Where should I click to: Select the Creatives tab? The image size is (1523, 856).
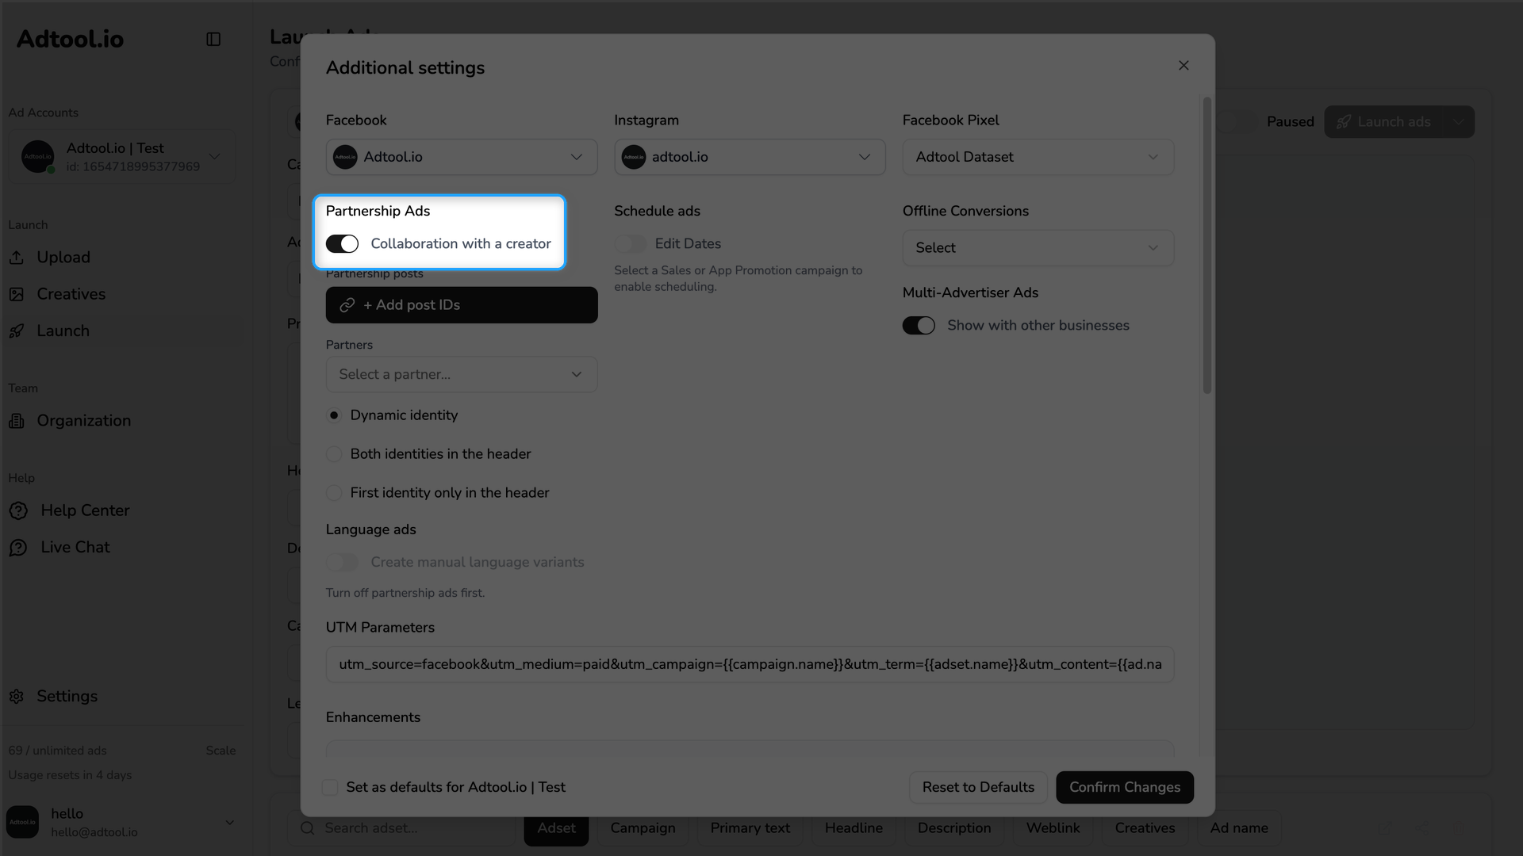(x=1145, y=828)
